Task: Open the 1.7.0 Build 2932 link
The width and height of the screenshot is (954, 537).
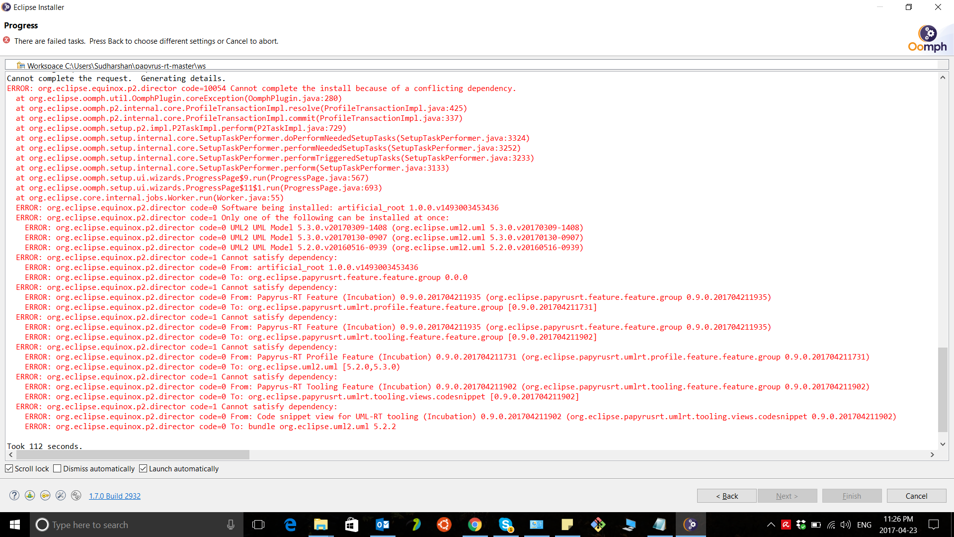Action: 115,496
